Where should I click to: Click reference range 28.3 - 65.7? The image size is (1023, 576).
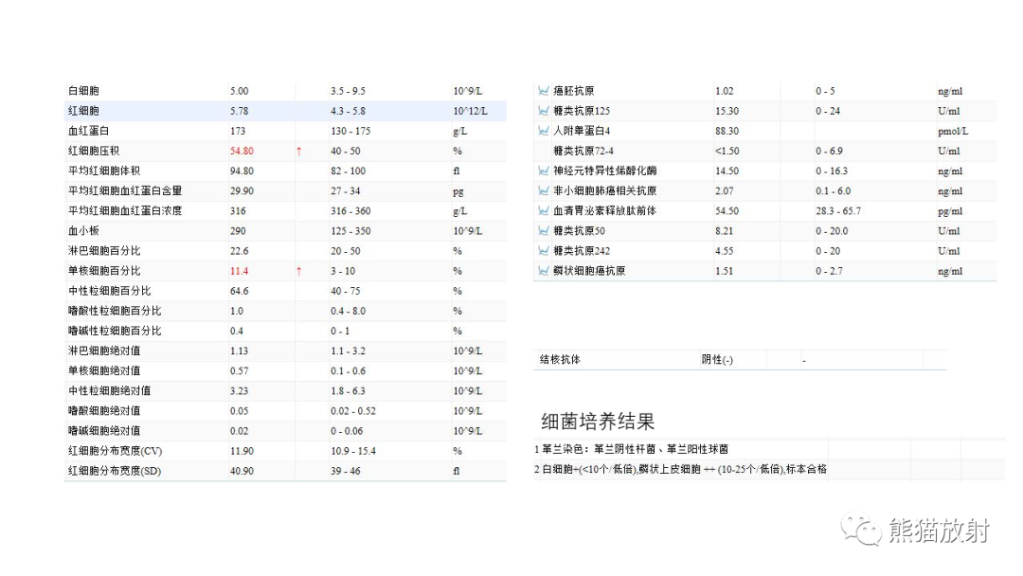pos(837,211)
